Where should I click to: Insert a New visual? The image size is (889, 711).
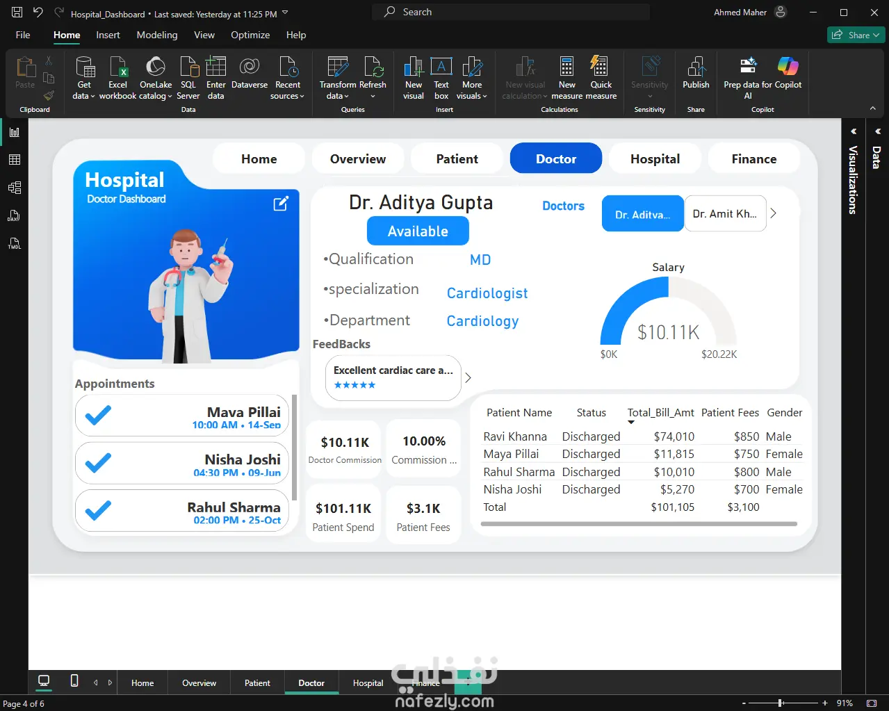point(414,79)
